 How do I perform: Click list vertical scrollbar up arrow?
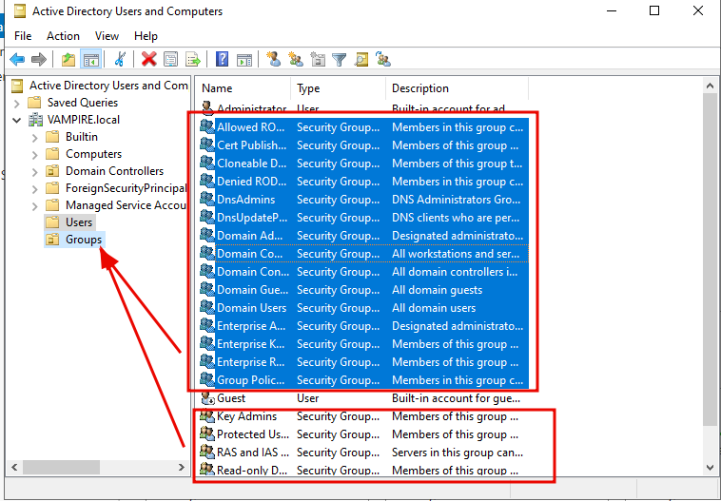tap(710, 86)
